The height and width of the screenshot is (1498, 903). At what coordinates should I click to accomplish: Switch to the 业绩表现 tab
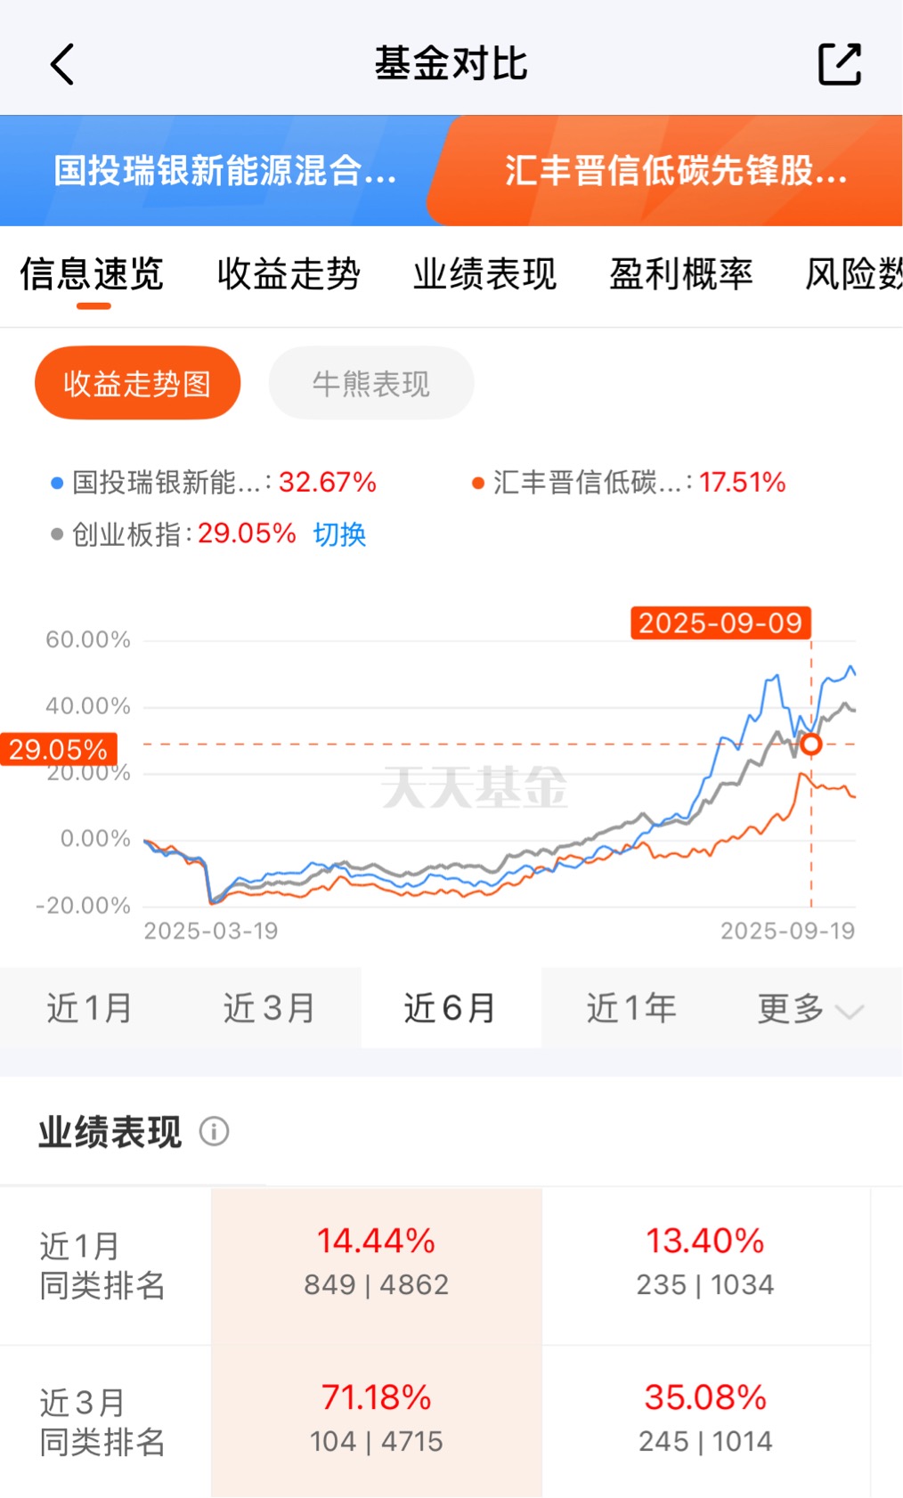tap(484, 273)
